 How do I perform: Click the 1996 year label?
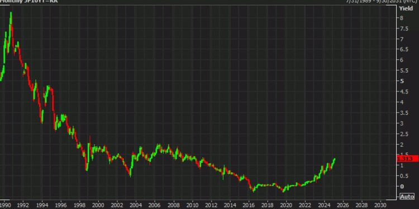[x=61, y=205]
